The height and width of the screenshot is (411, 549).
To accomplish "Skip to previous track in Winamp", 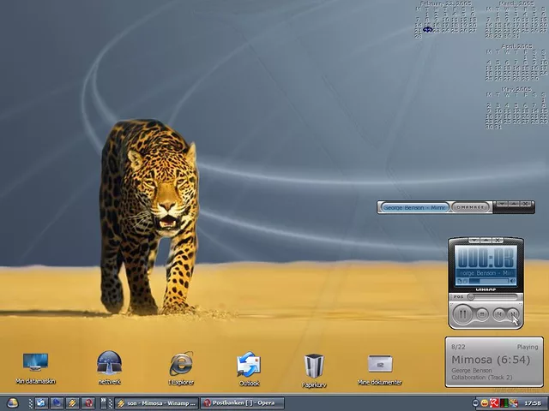I will pyautogui.click(x=498, y=314).
